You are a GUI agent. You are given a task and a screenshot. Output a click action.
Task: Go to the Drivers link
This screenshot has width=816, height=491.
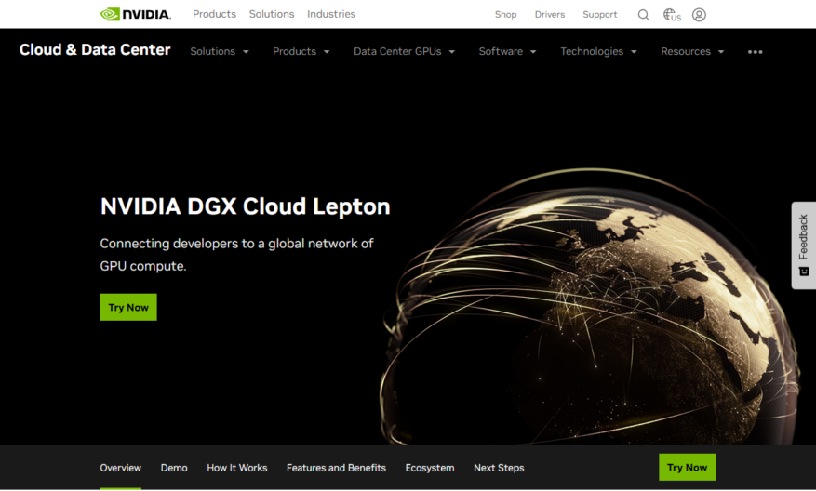(550, 15)
